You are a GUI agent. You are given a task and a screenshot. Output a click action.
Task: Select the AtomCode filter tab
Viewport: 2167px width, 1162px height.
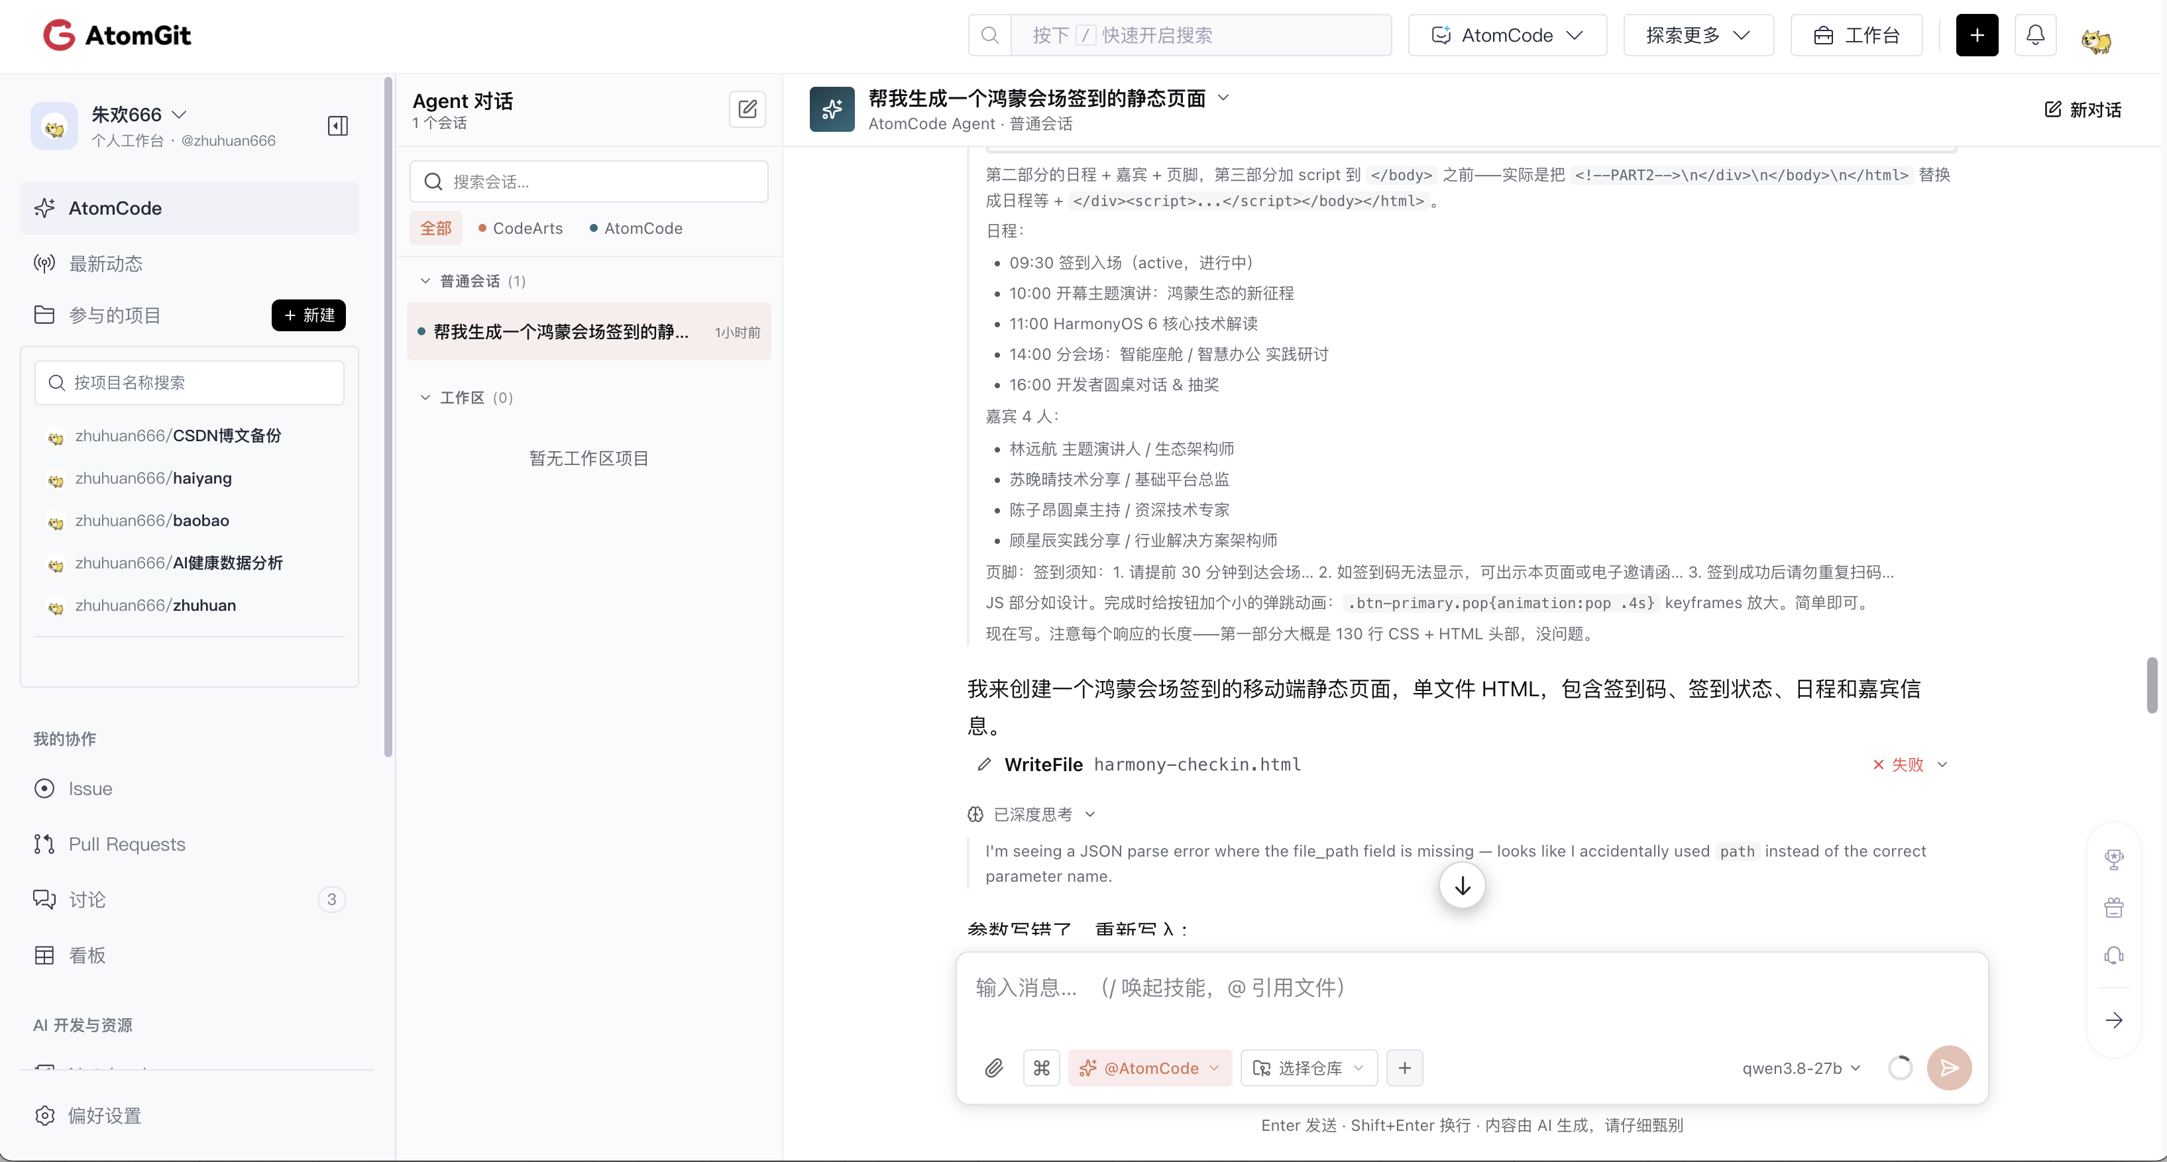(636, 229)
